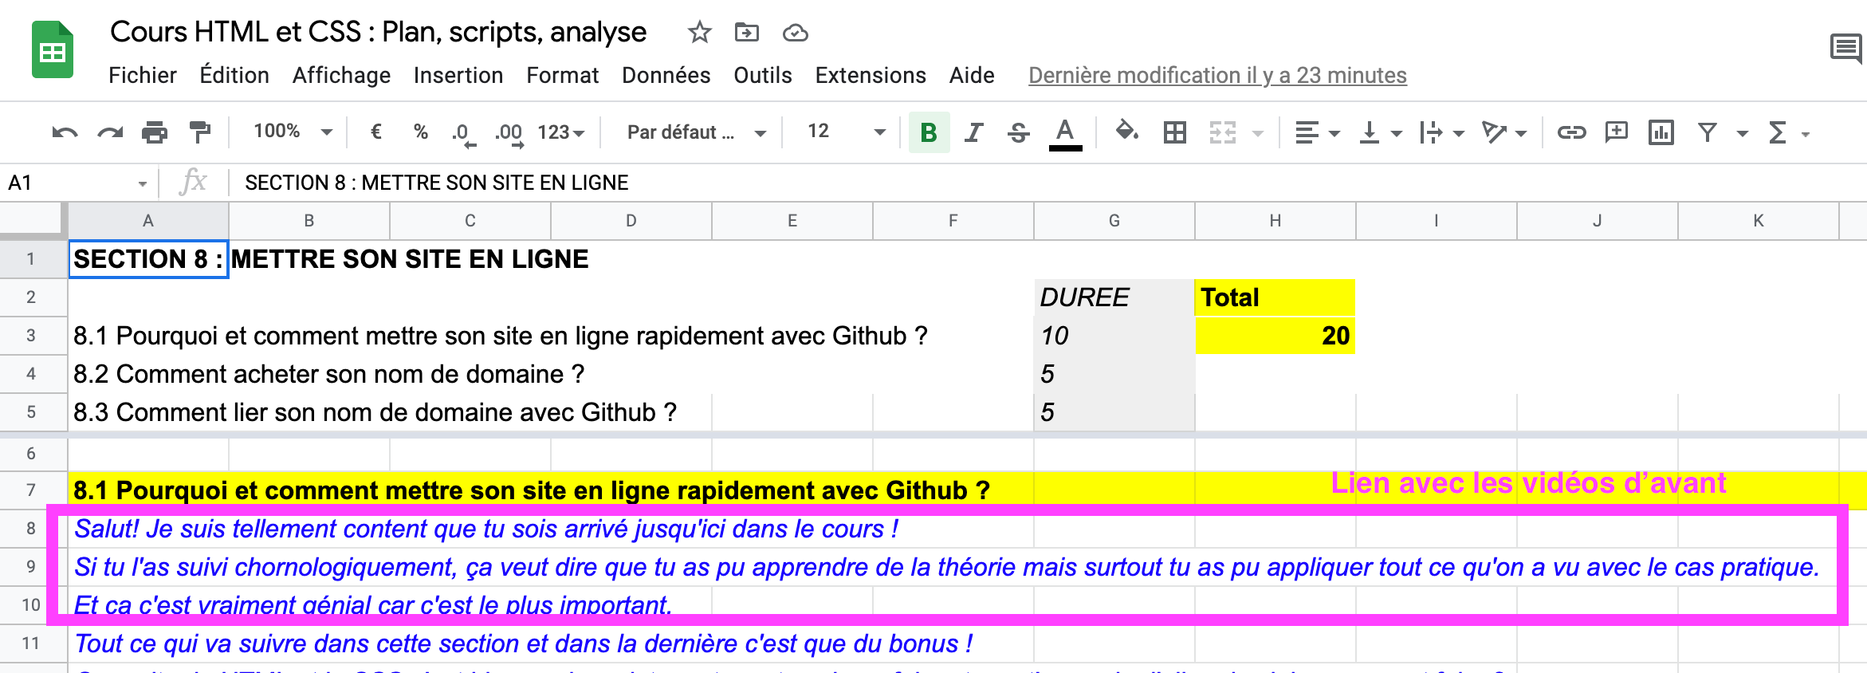
Task: Open text wrapping dropdown
Action: pyautogui.click(x=1441, y=132)
